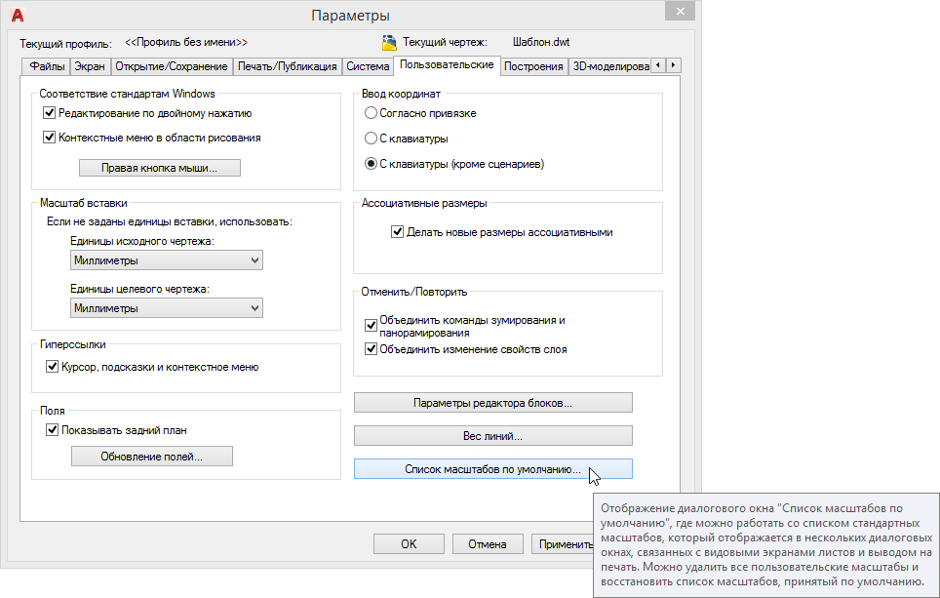Choose the С клавиатуры radio option
This screenshot has height=598, width=940.
coord(372,139)
